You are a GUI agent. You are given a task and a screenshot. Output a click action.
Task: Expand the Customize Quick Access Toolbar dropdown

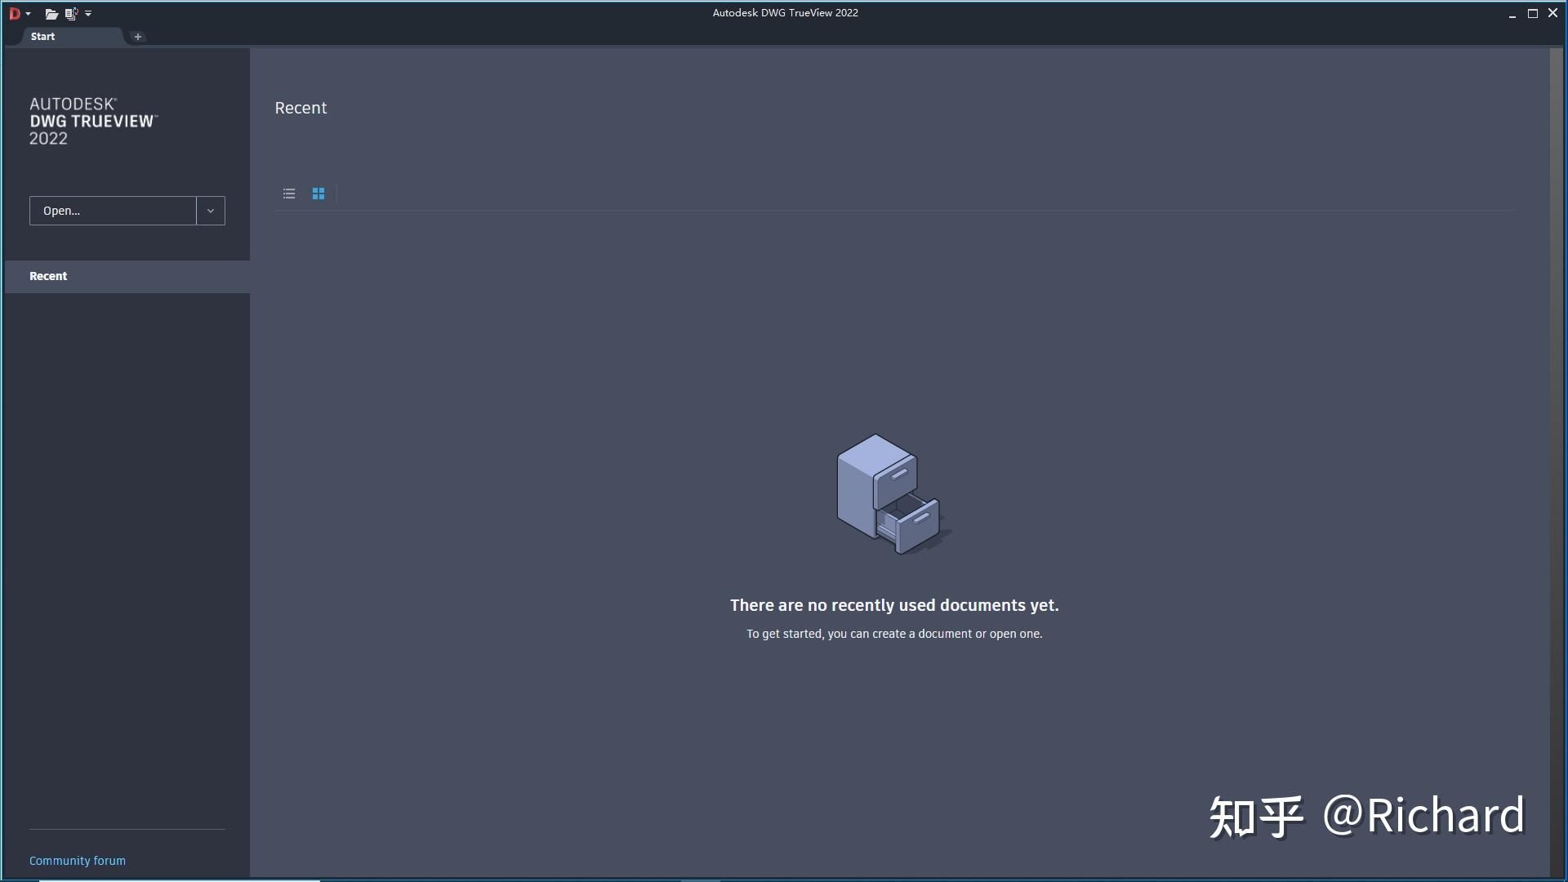click(x=88, y=14)
